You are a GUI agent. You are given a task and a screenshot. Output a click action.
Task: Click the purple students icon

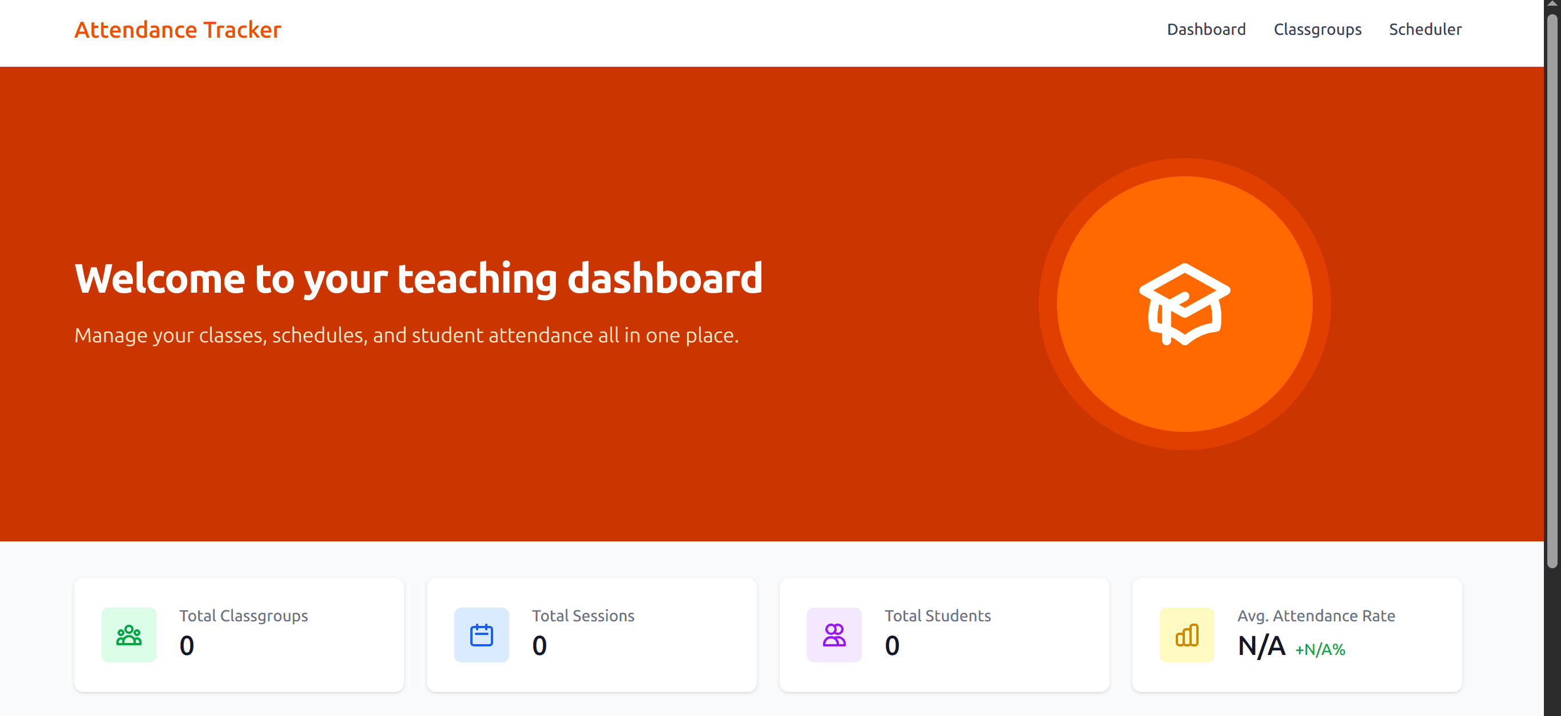pos(834,635)
